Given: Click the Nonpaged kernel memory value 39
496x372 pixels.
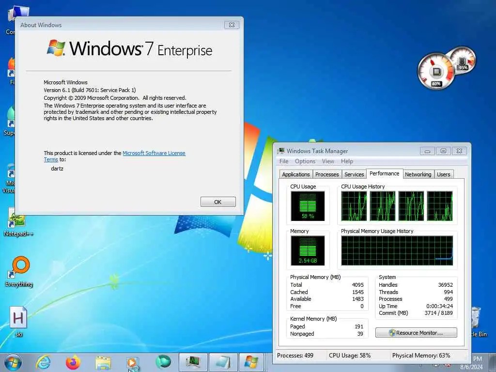Looking at the screenshot, I should [360, 334].
